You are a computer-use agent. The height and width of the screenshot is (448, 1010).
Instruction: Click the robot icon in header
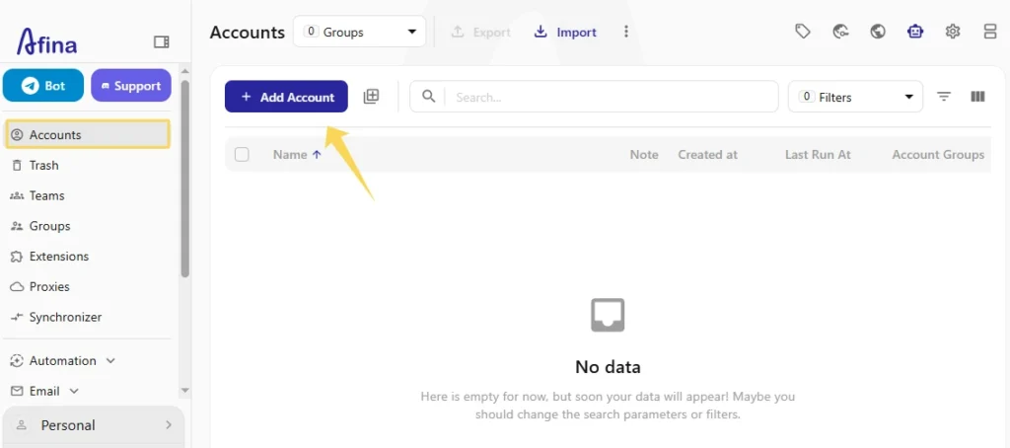[x=915, y=31]
